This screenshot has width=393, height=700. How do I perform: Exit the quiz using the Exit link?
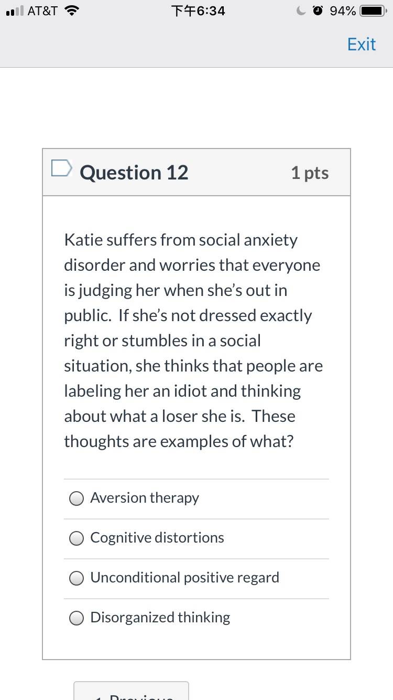tap(362, 44)
